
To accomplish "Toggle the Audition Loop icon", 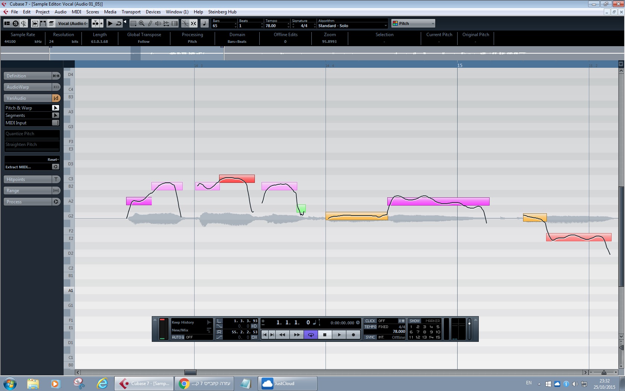I will click(x=118, y=23).
